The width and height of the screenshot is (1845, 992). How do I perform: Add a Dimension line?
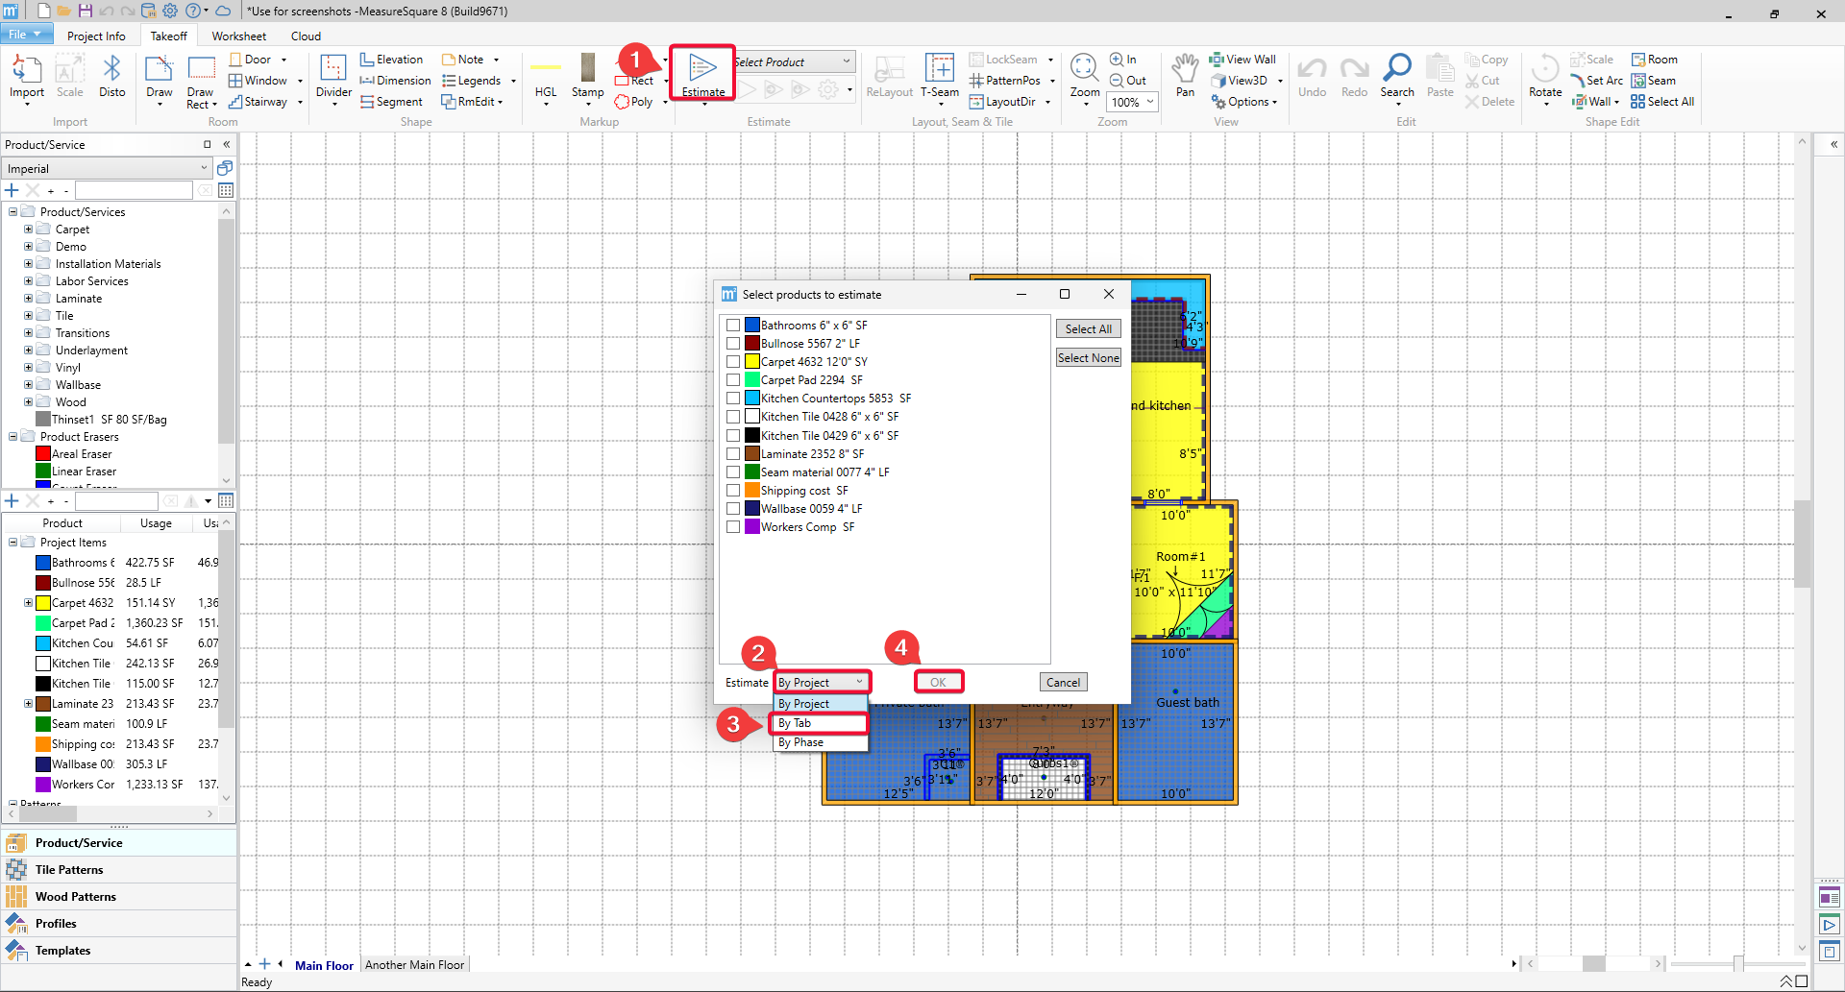[x=395, y=81]
